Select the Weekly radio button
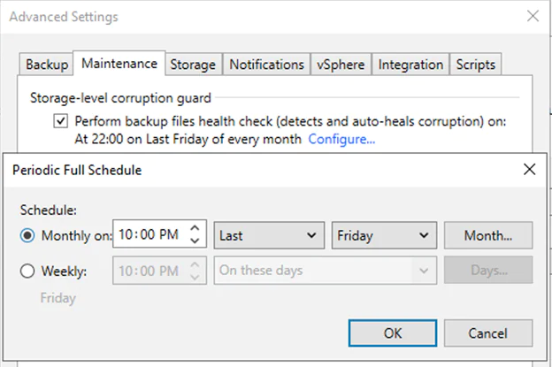This screenshot has height=367, width=552. click(x=27, y=271)
